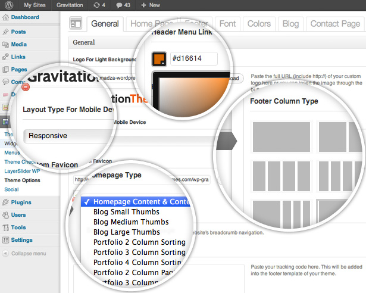
Task: Open the Plugins menu link
Action: click(21, 202)
